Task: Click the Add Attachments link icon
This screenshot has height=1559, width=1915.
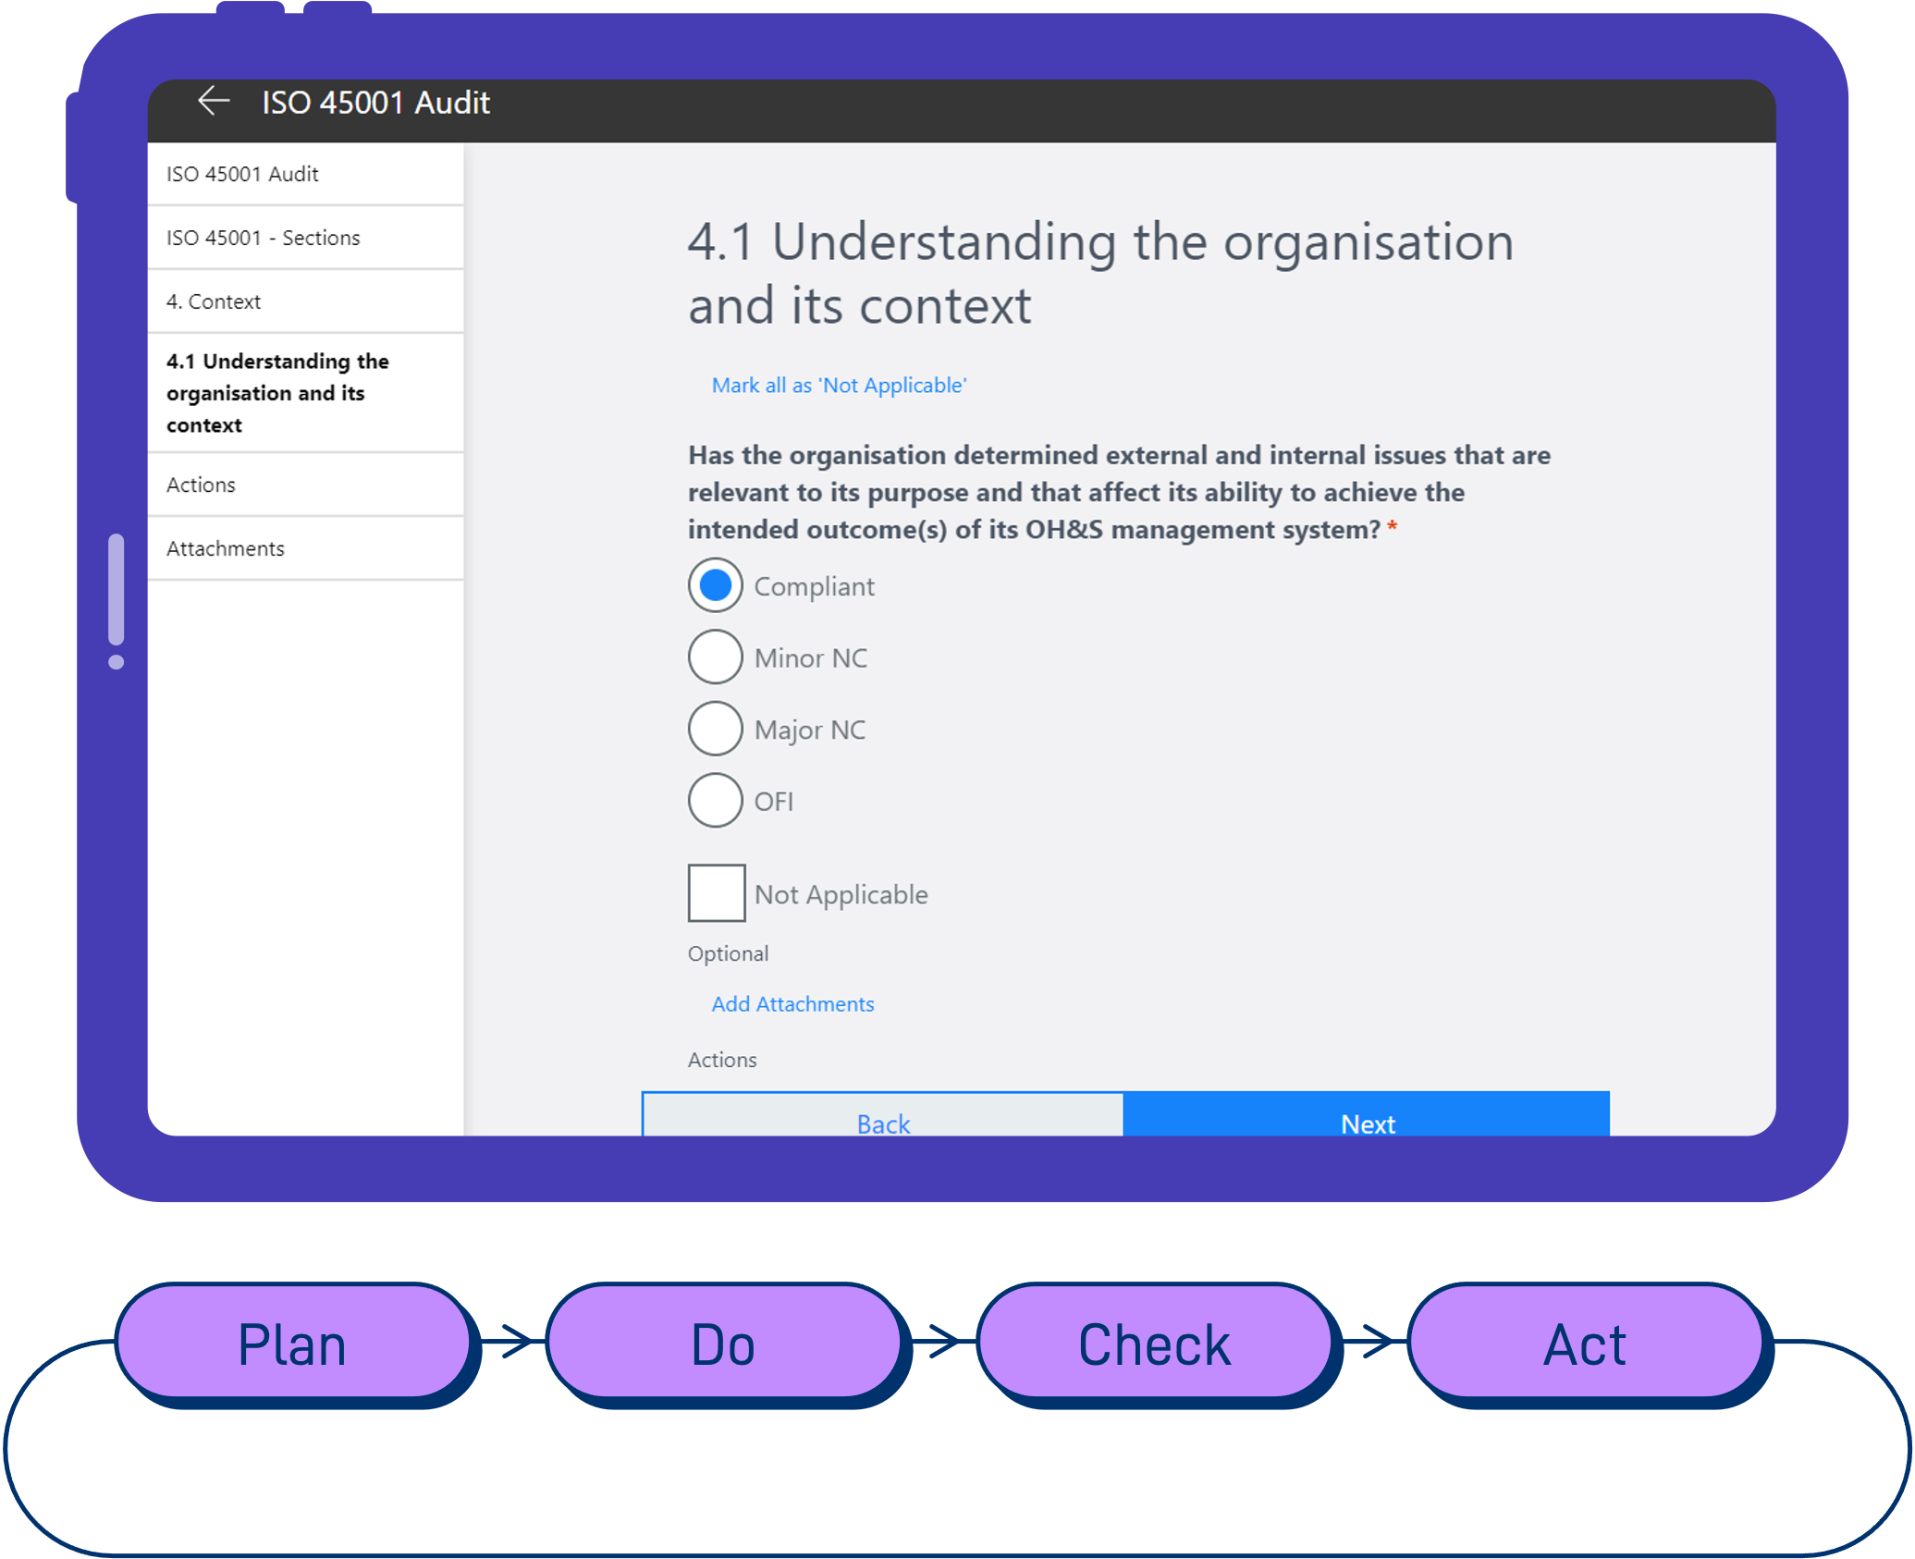Action: (x=793, y=1002)
